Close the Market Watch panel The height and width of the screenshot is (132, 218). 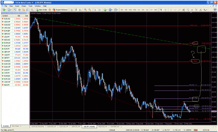pos(28,13)
